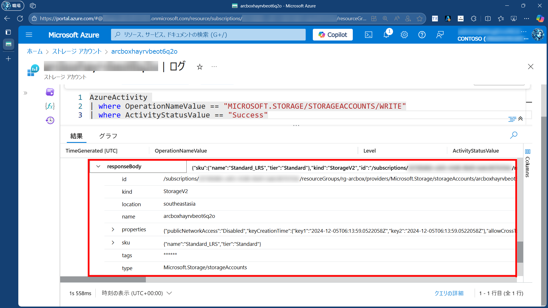The image size is (548, 308).
Task: Switch to the グラフ tab
Action: click(108, 136)
